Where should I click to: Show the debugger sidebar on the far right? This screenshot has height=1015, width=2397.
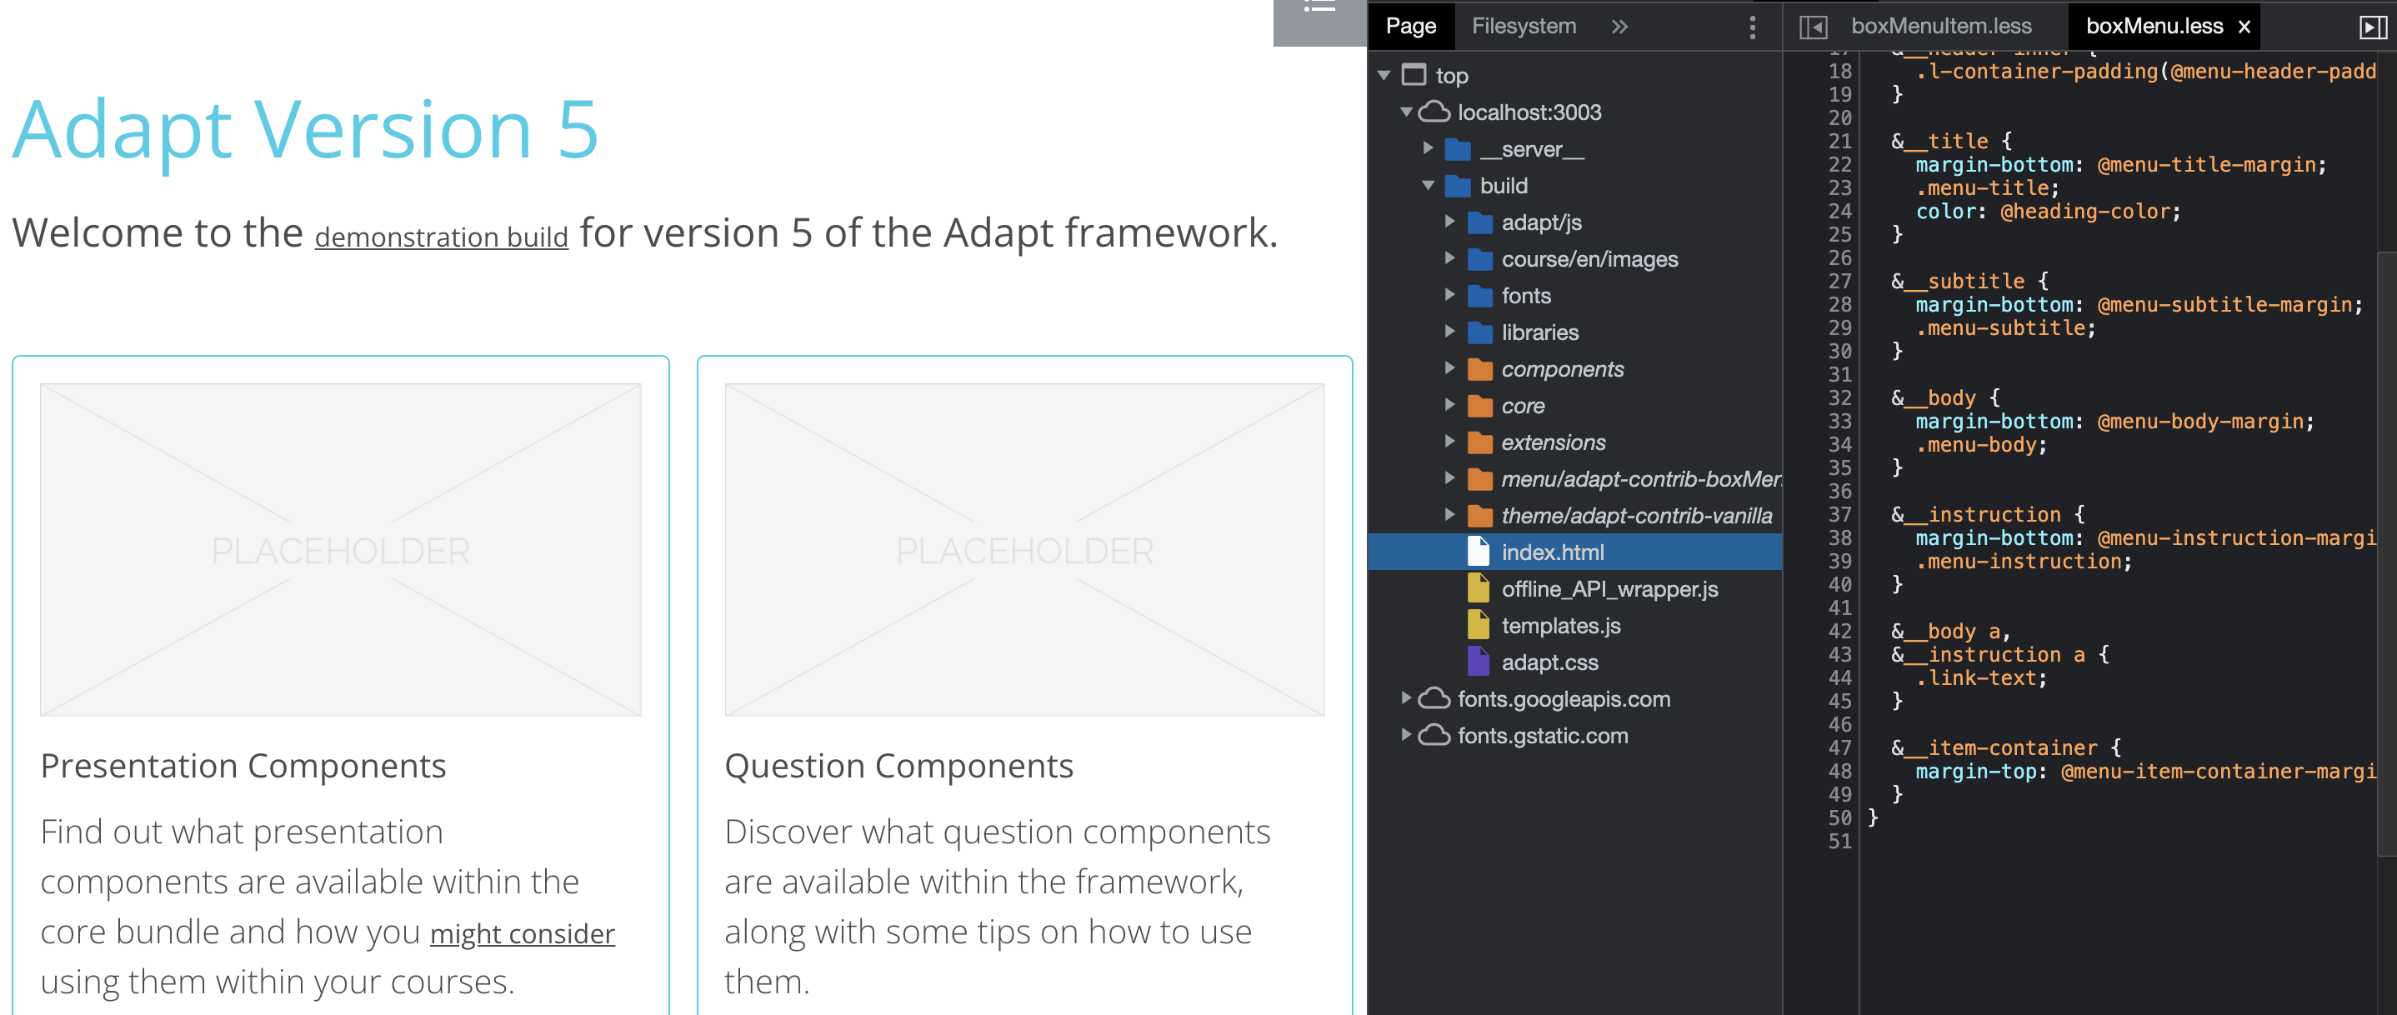click(2373, 26)
